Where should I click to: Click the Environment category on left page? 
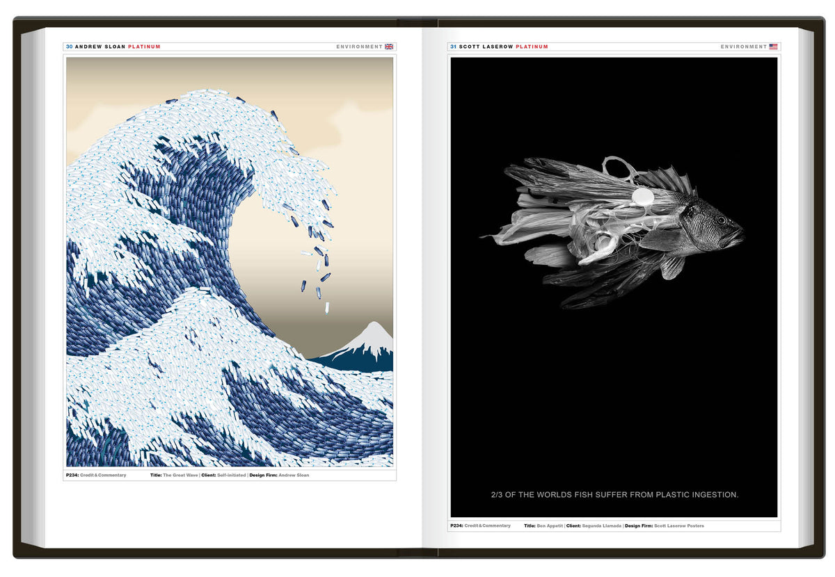point(359,47)
